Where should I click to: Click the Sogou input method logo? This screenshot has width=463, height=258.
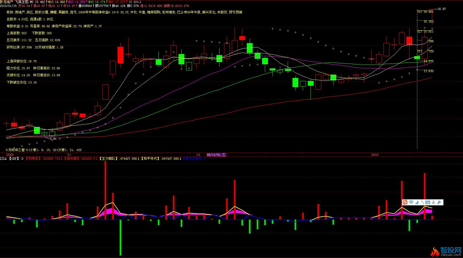(405, 202)
